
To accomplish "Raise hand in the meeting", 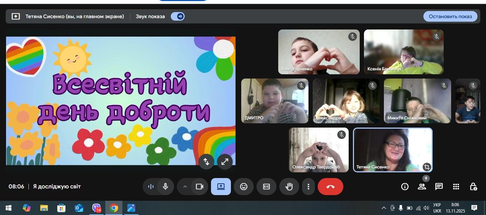I will [x=289, y=187].
